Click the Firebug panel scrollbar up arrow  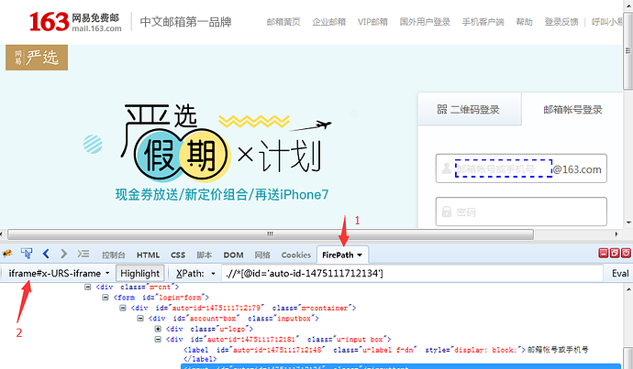click(628, 288)
